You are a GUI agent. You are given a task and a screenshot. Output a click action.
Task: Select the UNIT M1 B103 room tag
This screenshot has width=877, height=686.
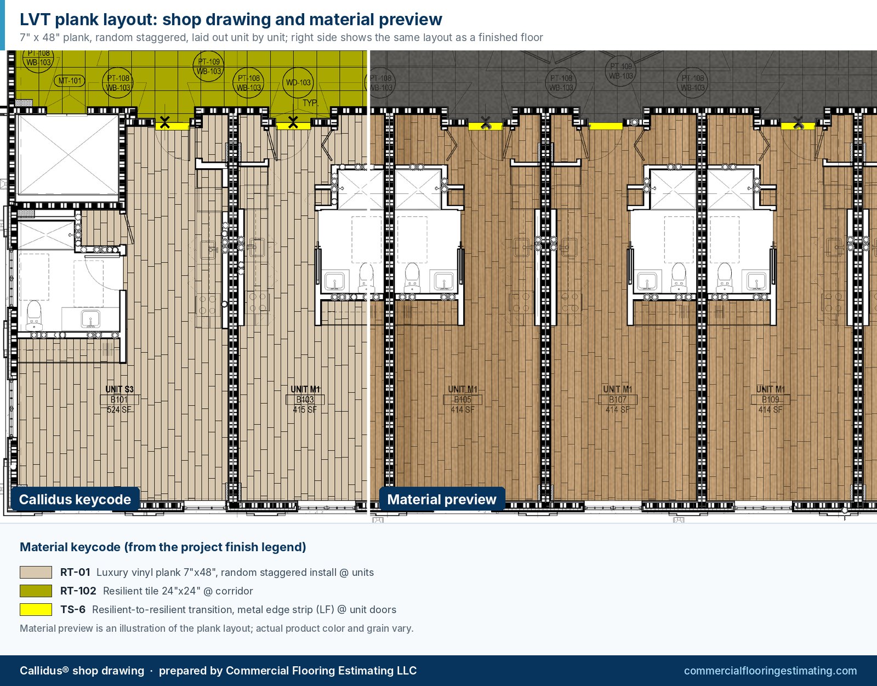pos(305,399)
